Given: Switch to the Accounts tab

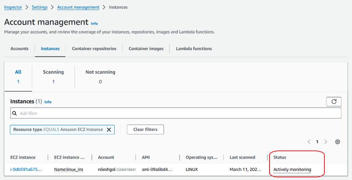Looking at the screenshot, I should (19, 49).
